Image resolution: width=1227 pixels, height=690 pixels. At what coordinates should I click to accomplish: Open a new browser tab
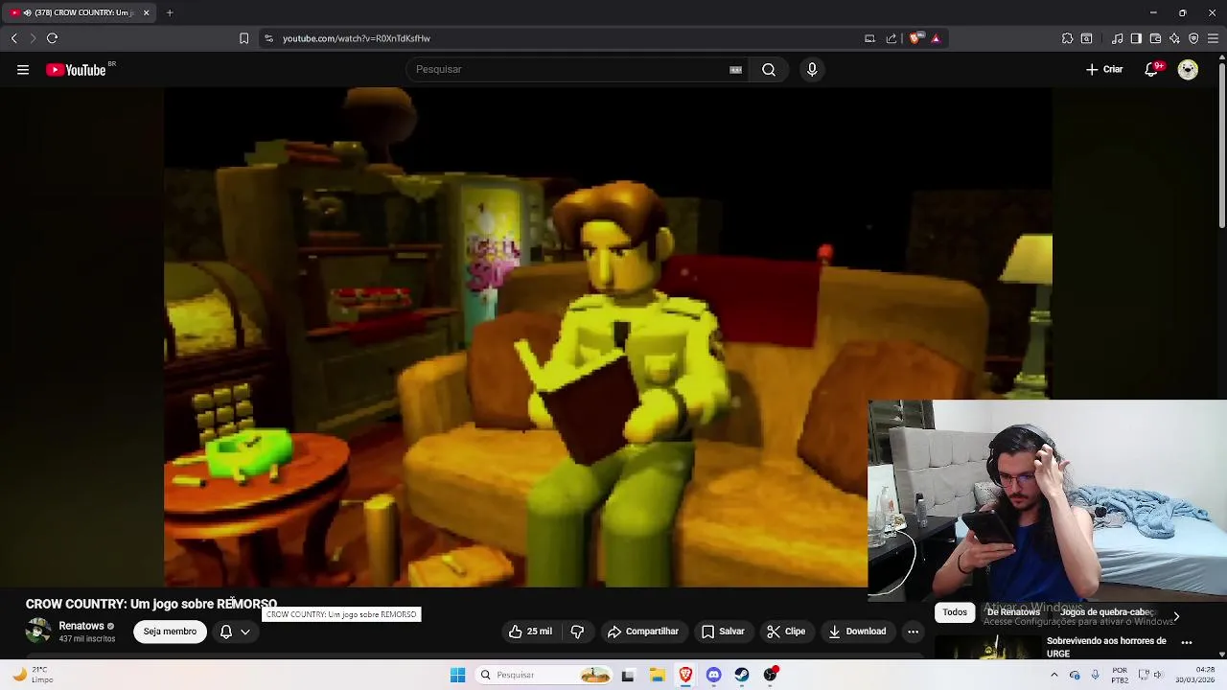click(170, 12)
